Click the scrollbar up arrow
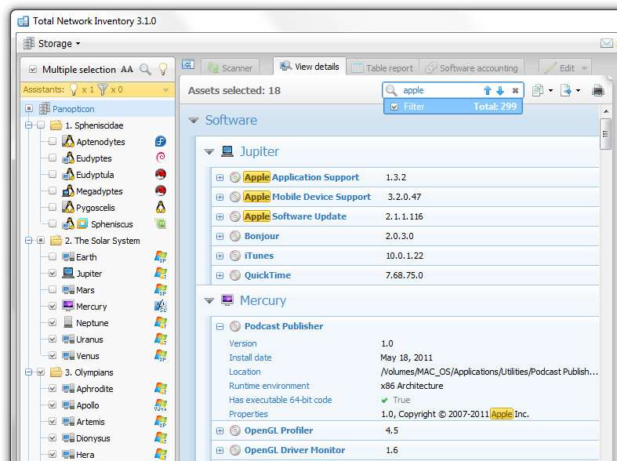617x461 pixels. click(605, 111)
